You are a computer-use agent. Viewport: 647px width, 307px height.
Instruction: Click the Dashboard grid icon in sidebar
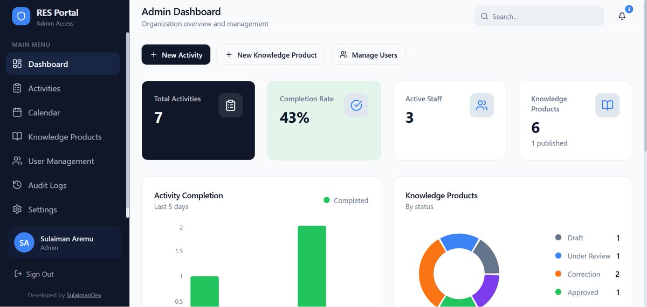click(17, 64)
